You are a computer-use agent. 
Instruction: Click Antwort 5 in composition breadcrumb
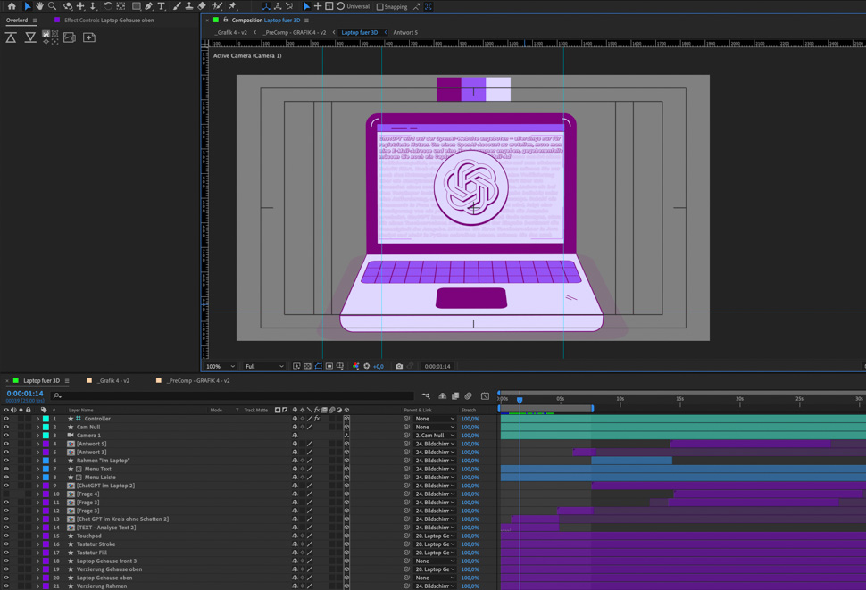click(x=405, y=32)
